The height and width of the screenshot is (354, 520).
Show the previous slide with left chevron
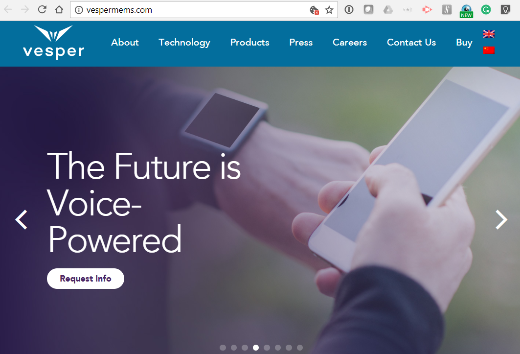(22, 219)
